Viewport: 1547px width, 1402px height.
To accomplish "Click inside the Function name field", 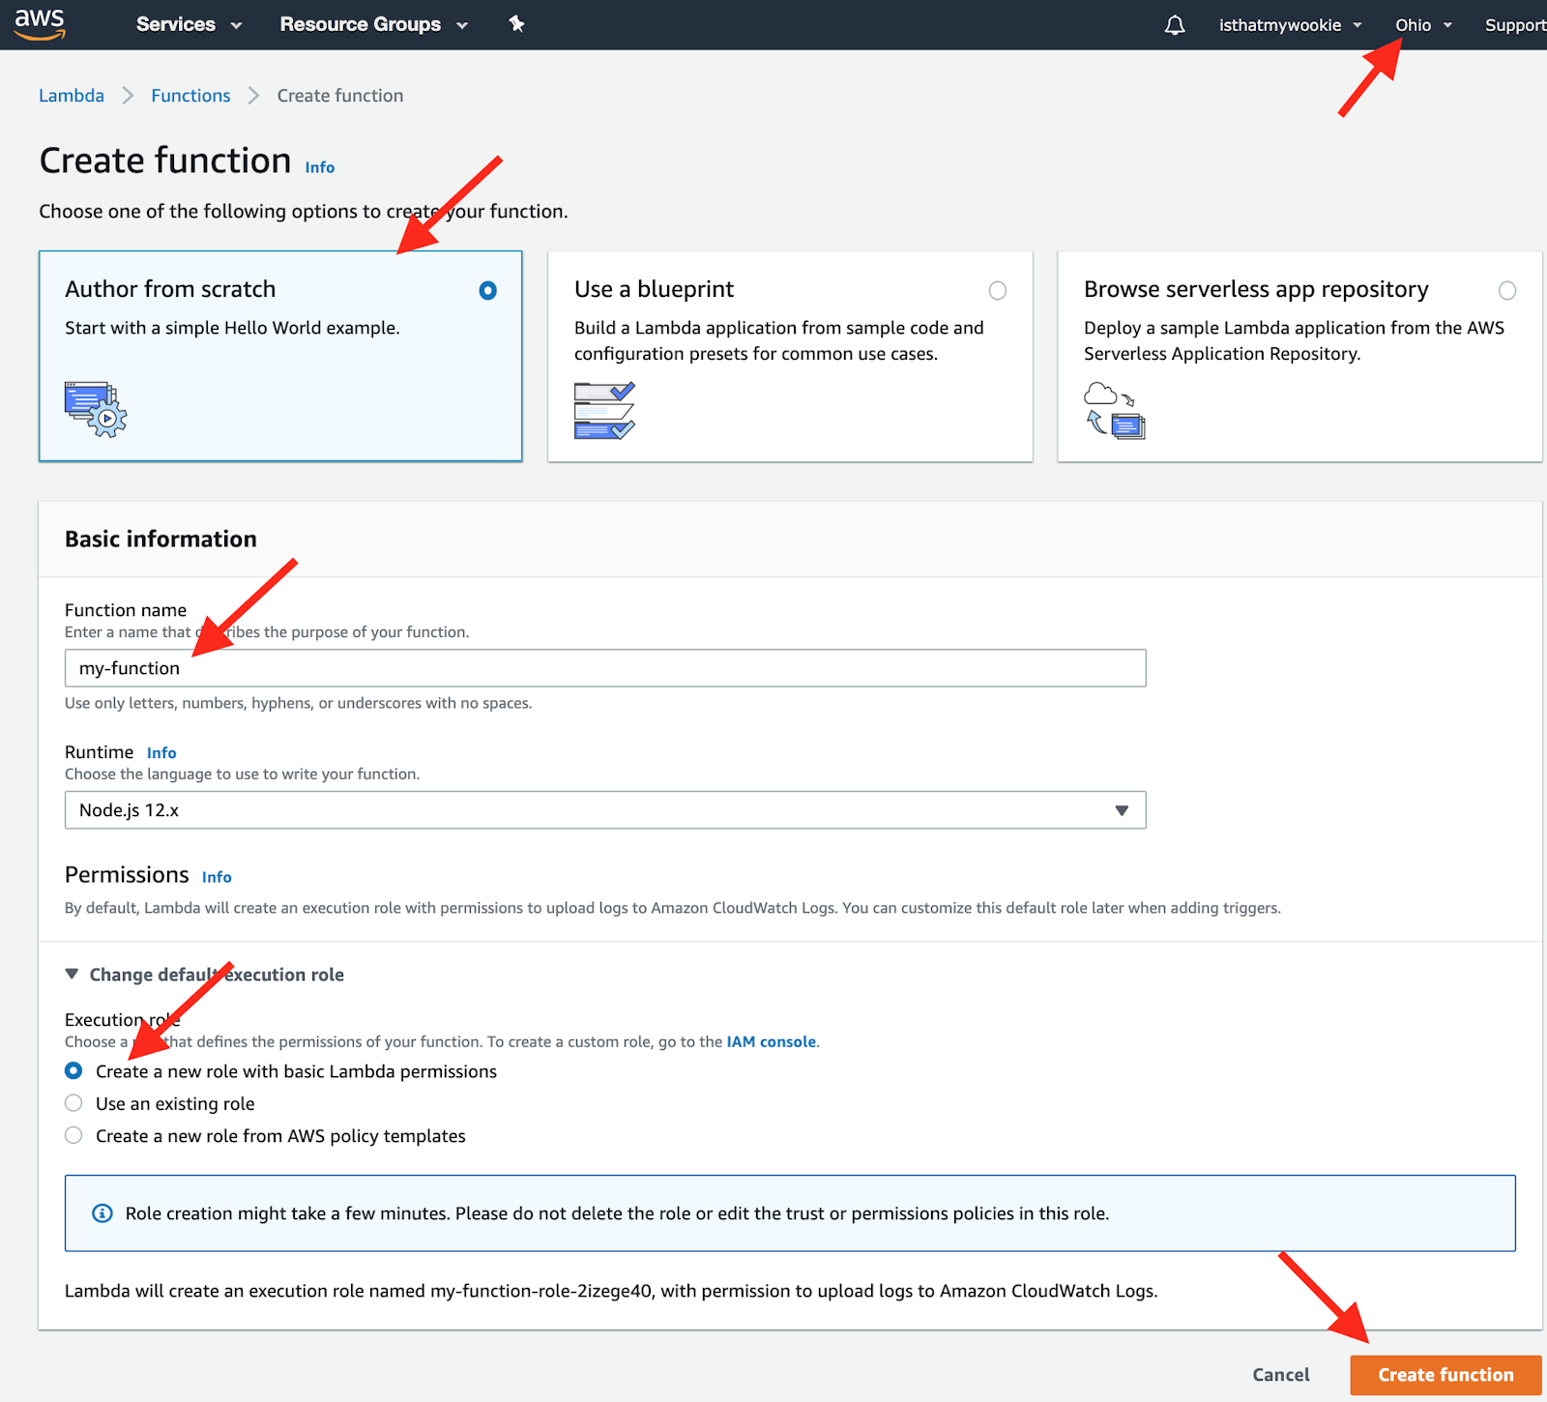I will 604,667.
